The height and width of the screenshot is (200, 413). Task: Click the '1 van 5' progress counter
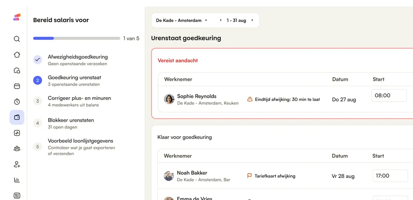[131, 39]
